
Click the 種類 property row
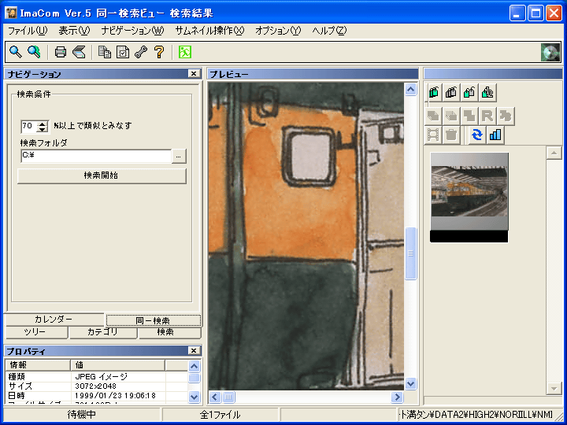coord(96,376)
